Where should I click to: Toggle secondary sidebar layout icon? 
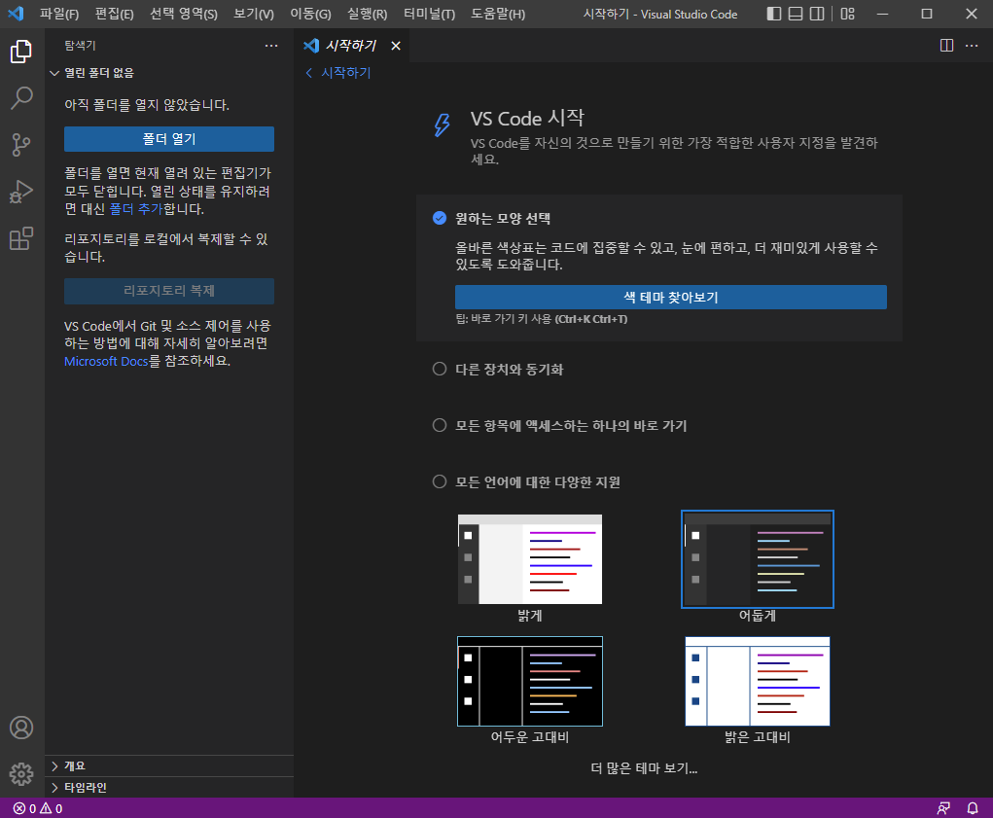[x=817, y=14]
